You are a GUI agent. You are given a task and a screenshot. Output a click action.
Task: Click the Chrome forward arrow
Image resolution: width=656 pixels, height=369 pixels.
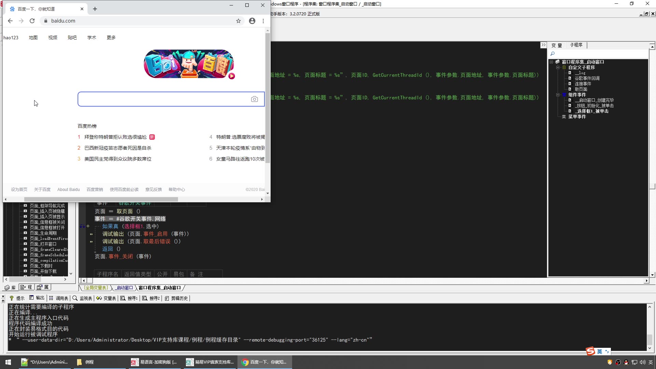pyautogui.click(x=21, y=21)
